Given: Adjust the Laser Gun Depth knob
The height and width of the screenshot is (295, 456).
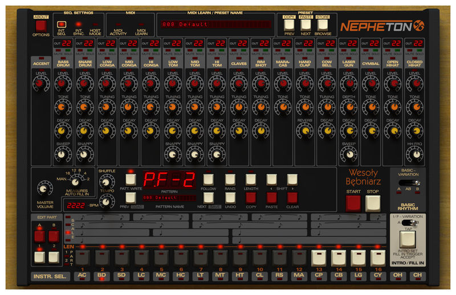Looking at the screenshot, I should click(349, 107).
